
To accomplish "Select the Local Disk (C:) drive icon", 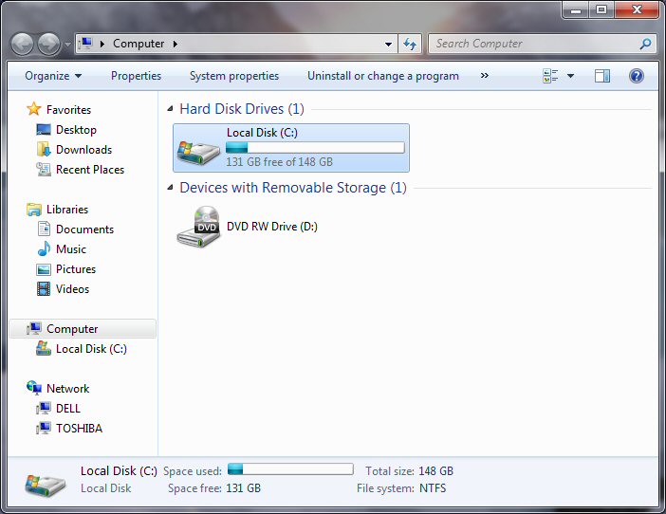I will 198,148.
